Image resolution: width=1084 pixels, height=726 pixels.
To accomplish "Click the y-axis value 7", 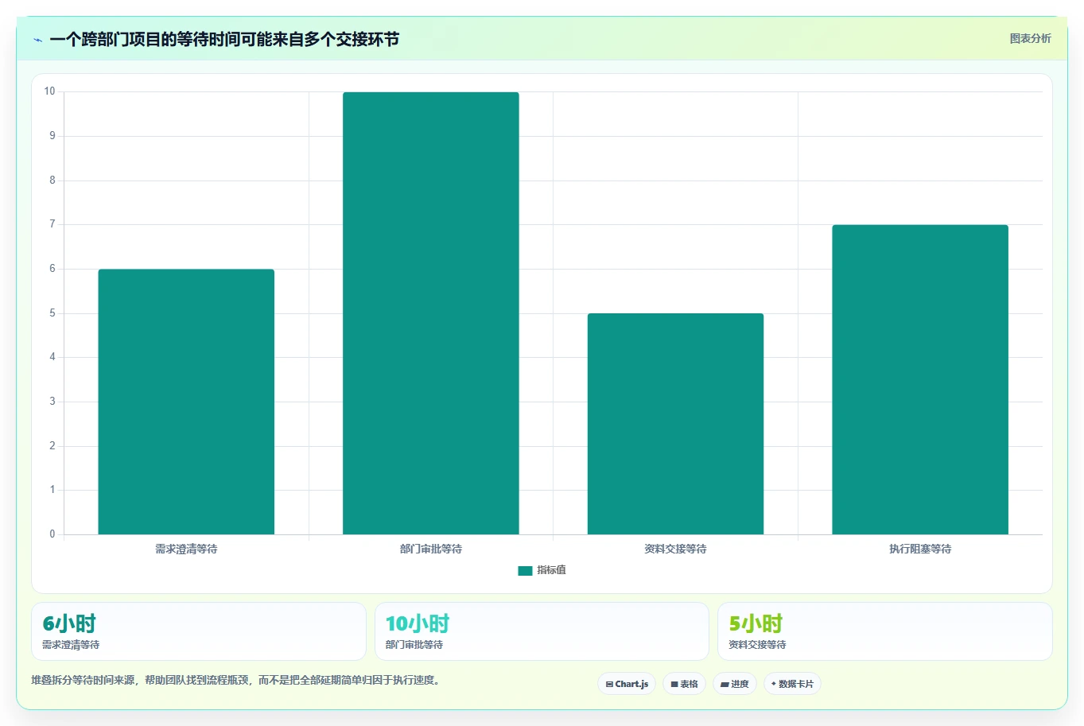I will [x=52, y=224].
